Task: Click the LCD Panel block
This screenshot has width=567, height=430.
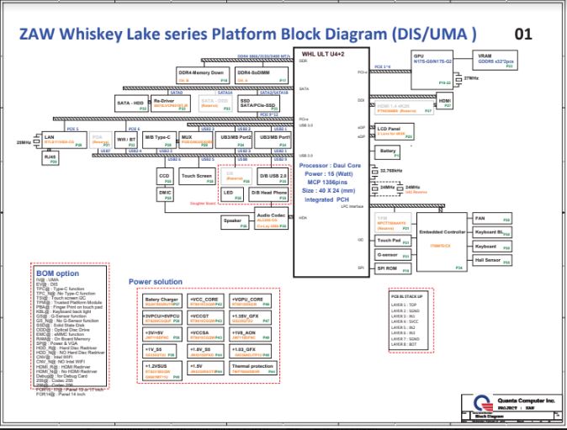Action: point(395,131)
